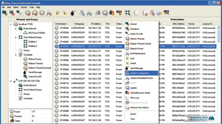Choose Remove from History in context menu

click(142, 108)
